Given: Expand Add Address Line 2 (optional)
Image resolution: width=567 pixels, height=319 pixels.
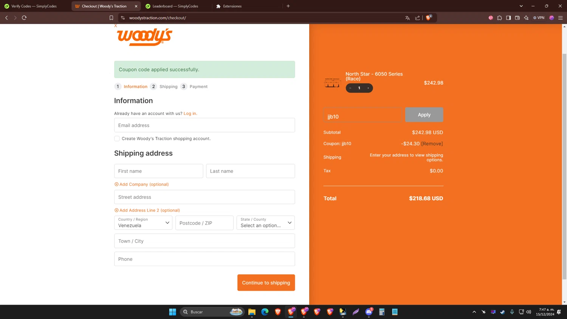Looking at the screenshot, I should [x=147, y=210].
